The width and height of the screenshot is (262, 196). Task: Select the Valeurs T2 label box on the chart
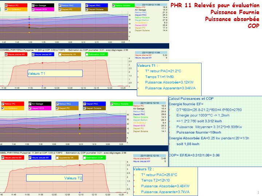55,178
